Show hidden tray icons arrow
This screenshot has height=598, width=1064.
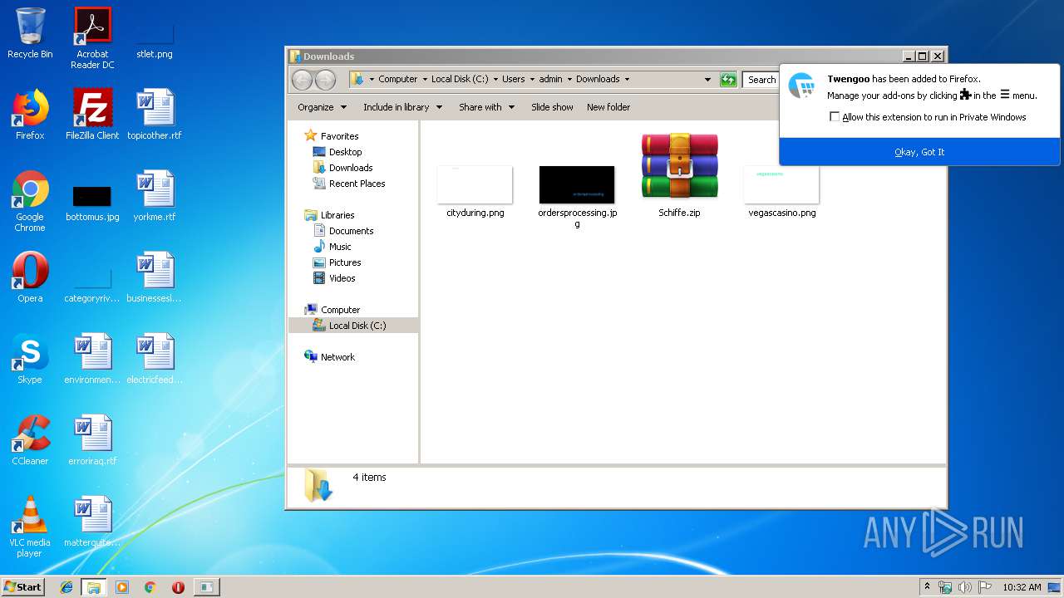927,587
